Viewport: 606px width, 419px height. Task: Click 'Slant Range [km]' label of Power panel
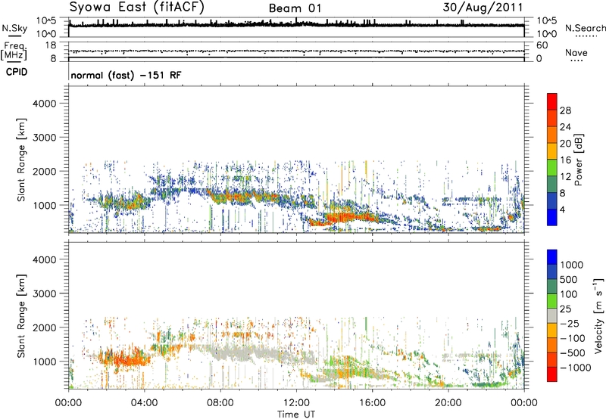click(x=21, y=160)
